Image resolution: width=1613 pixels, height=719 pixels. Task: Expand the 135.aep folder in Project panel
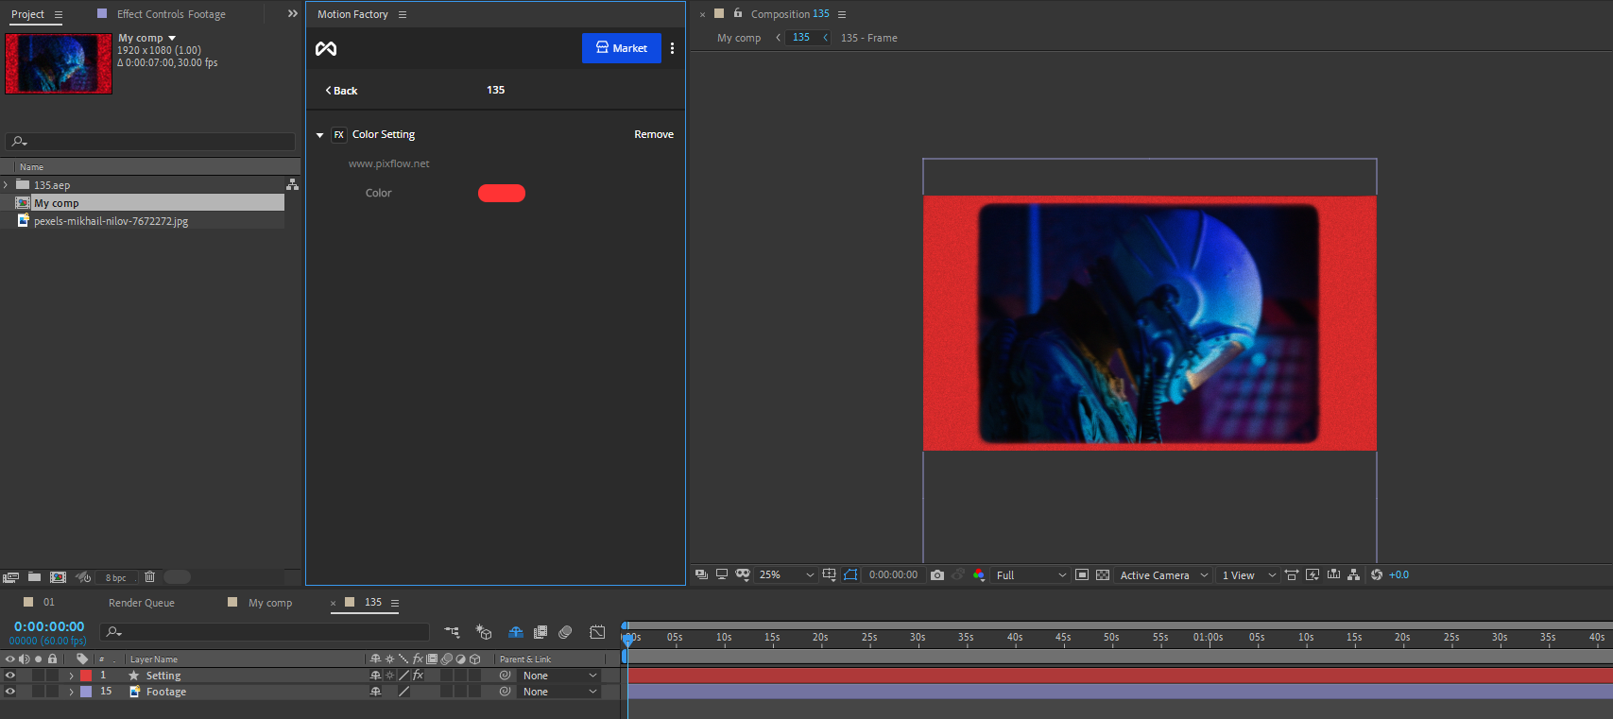click(x=7, y=185)
